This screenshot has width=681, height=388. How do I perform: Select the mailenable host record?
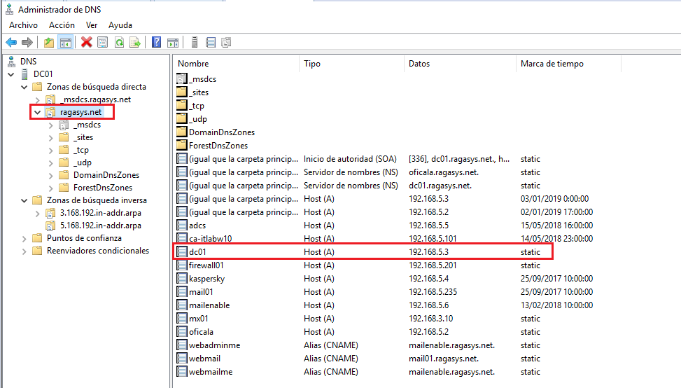pyautogui.click(x=209, y=305)
